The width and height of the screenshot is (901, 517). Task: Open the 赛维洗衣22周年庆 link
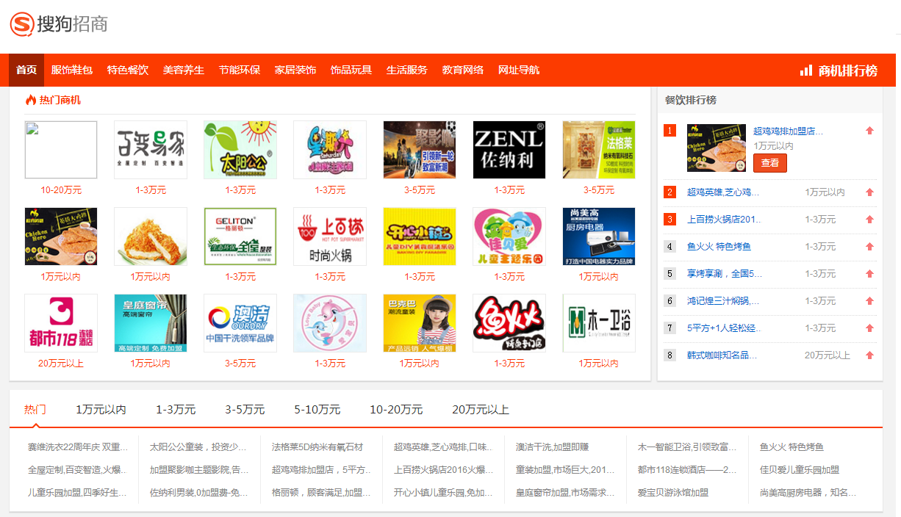tap(78, 446)
